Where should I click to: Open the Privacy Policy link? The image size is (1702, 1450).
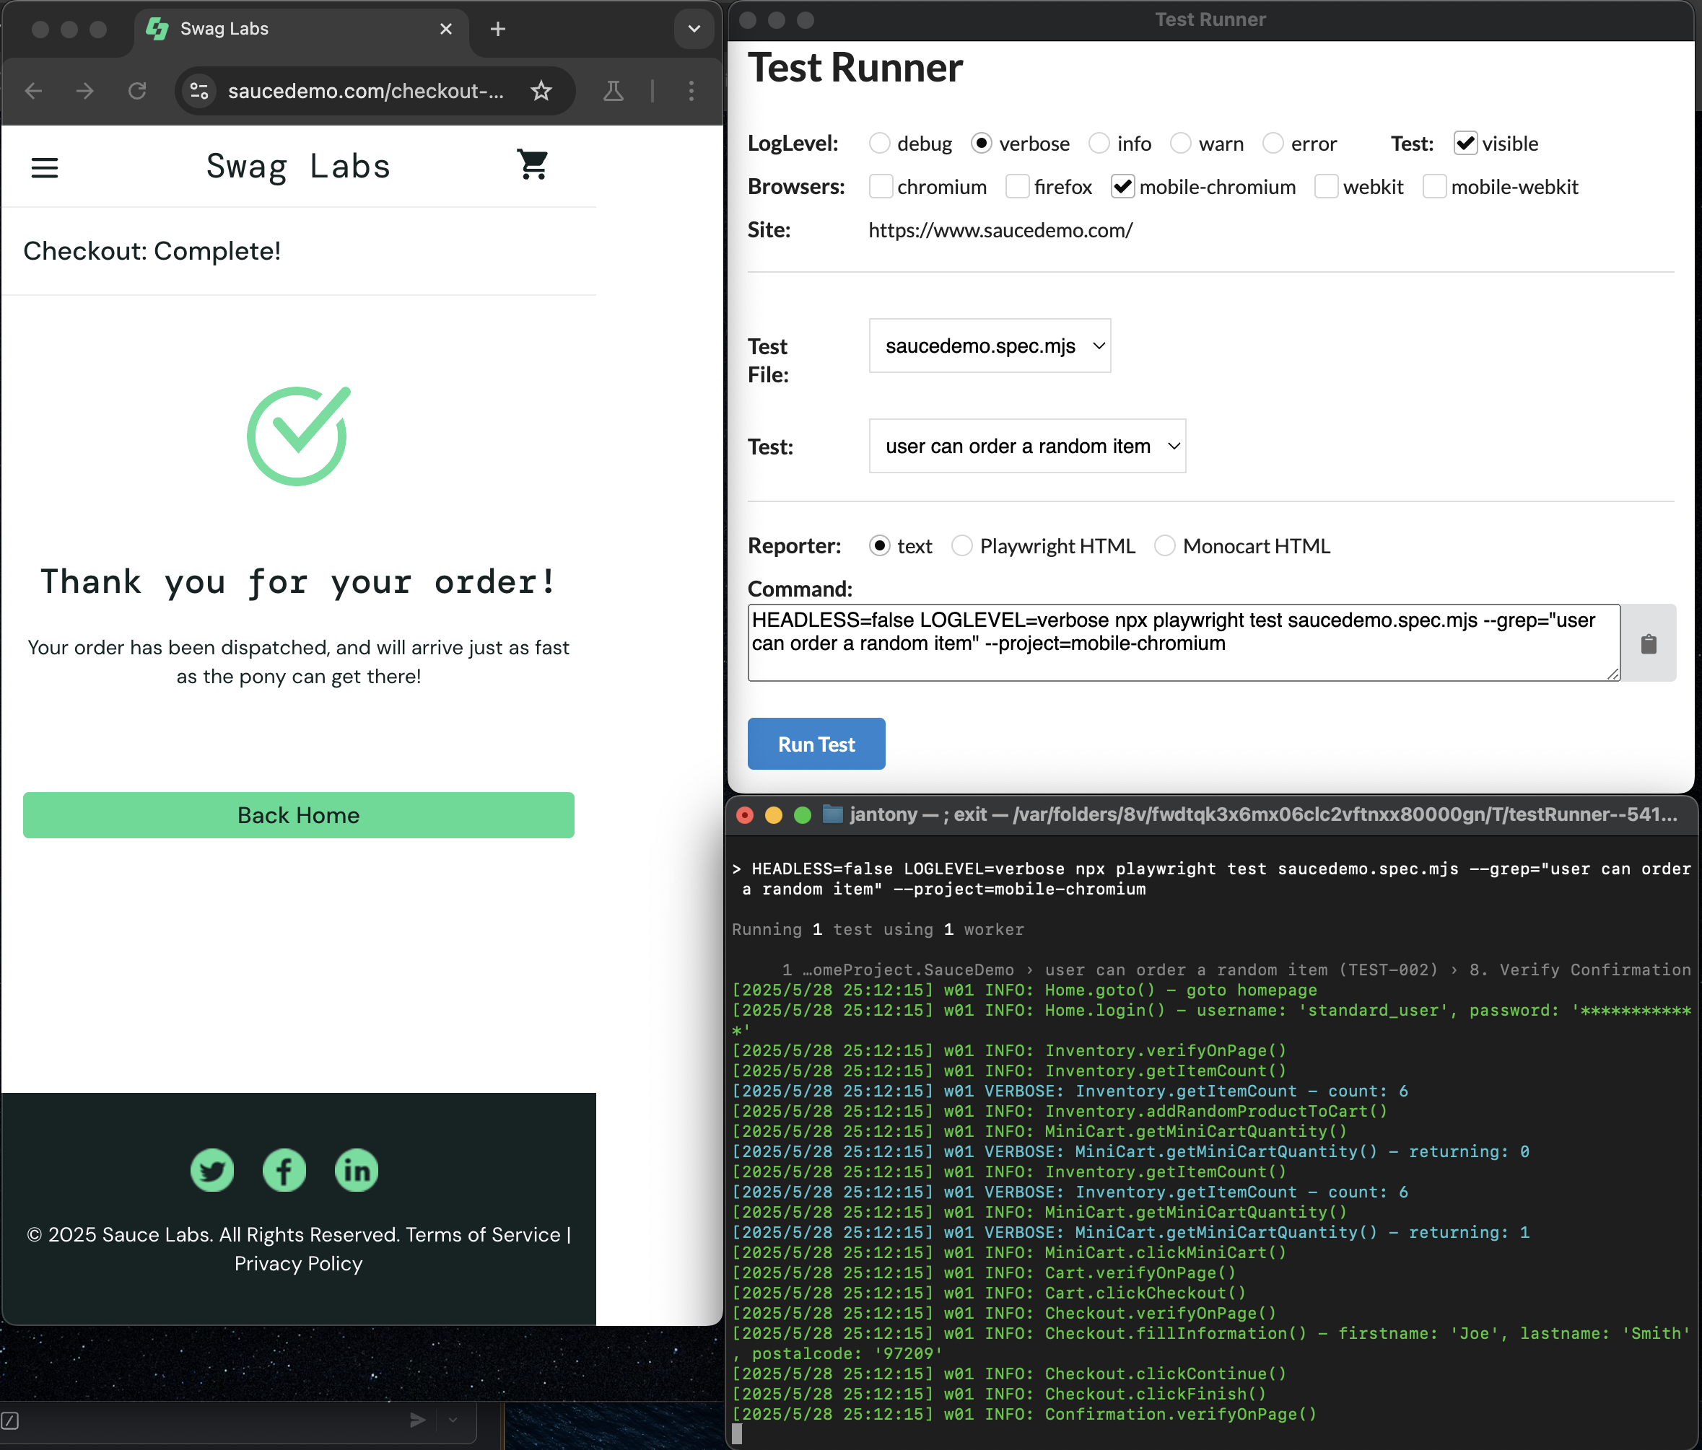click(x=298, y=1264)
